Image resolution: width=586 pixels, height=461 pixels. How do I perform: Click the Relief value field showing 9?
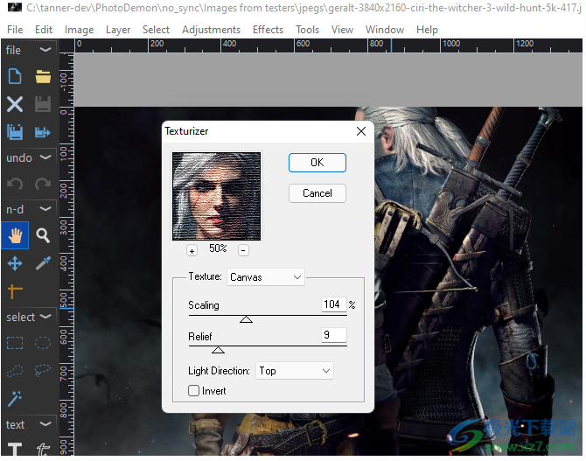(x=334, y=335)
